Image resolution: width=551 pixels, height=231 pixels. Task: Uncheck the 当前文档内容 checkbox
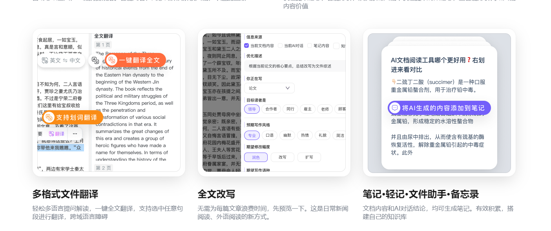[x=246, y=45]
